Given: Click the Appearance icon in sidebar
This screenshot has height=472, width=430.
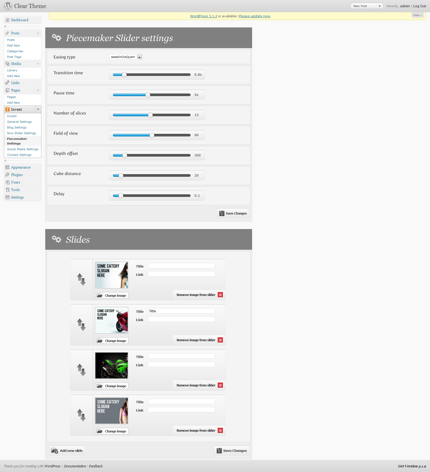Looking at the screenshot, I should point(7,167).
